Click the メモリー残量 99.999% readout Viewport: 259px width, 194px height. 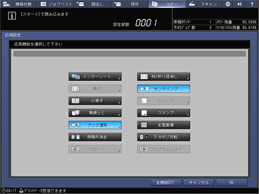pyautogui.click(x=236, y=22)
